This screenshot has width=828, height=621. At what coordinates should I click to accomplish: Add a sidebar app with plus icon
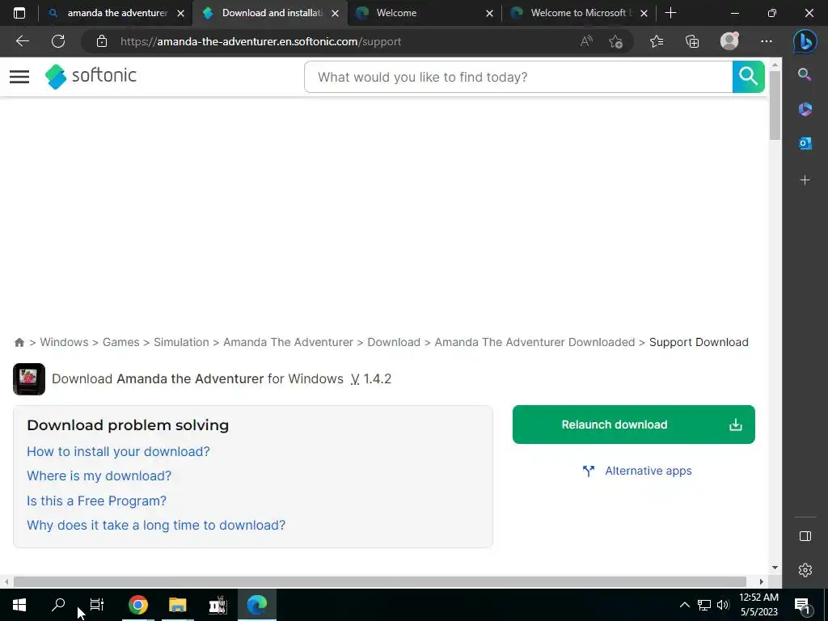click(x=805, y=180)
